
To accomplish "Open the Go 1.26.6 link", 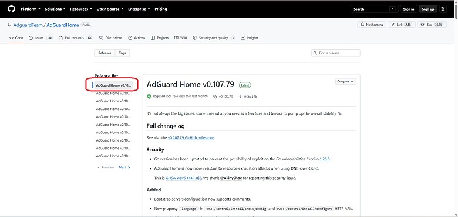I will click(325, 159).
